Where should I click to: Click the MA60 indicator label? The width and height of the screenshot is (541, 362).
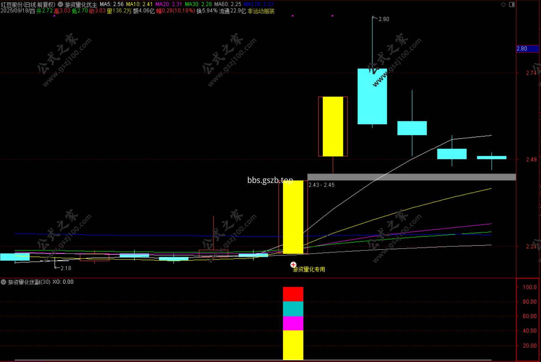point(221,4)
